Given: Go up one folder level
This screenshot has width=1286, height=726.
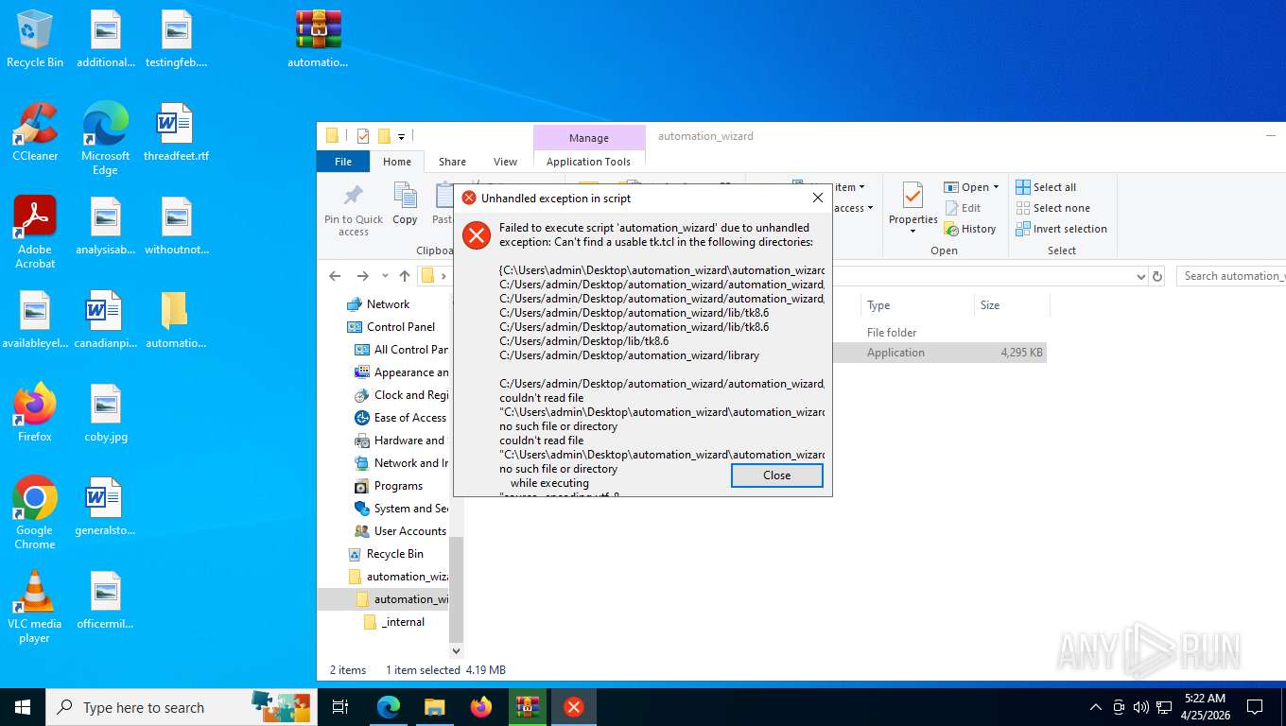Looking at the screenshot, I should click(405, 276).
